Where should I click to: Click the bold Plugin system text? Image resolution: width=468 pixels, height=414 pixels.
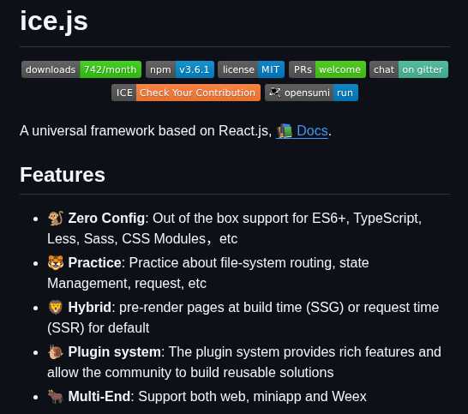tap(114, 352)
